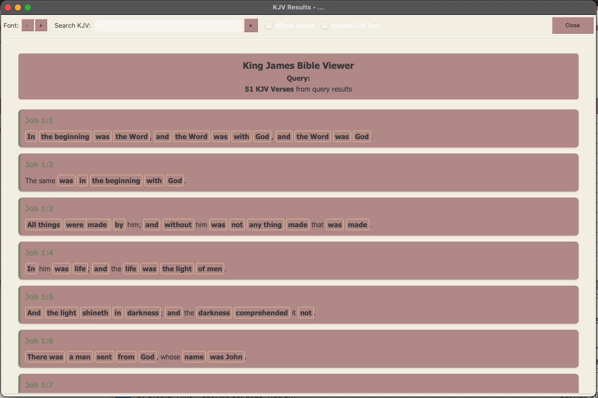Click 'a man' in Joh 1:6
The height and width of the screenshot is (398, 598).
pyautogui.click(x=80, y=357)
